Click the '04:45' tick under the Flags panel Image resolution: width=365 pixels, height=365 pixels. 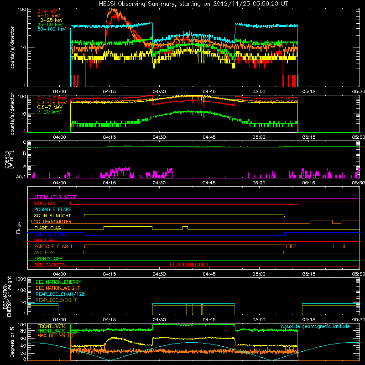[209, 274]
